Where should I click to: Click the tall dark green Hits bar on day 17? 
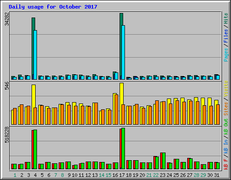(x=121, y=46)
